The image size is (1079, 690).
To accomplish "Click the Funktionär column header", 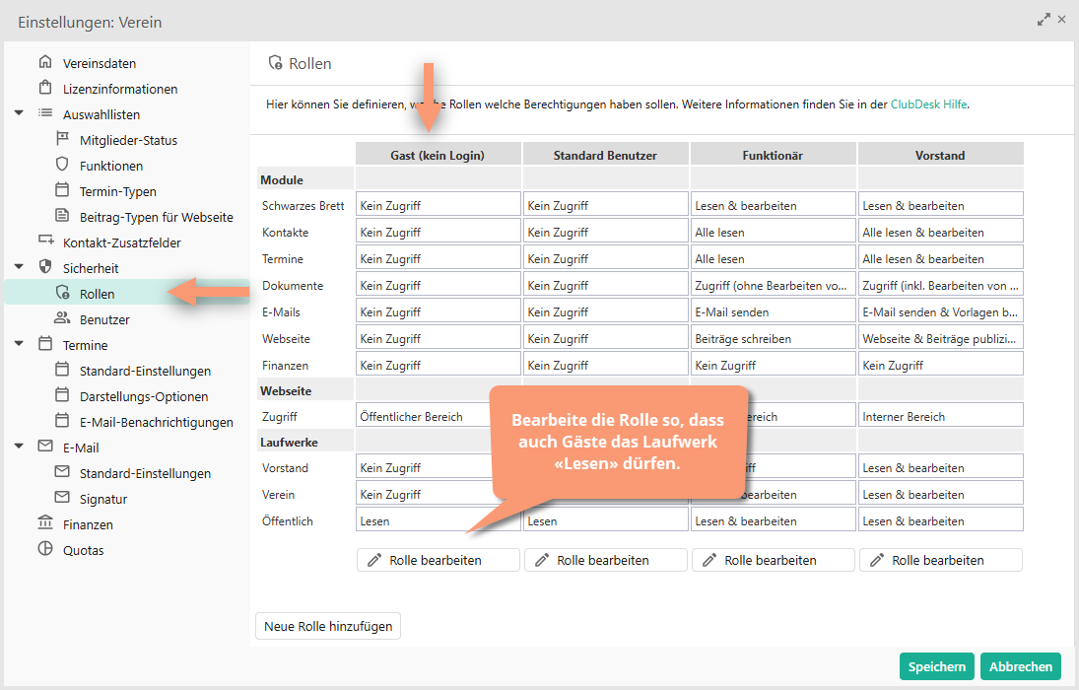I will pos(773,155).
